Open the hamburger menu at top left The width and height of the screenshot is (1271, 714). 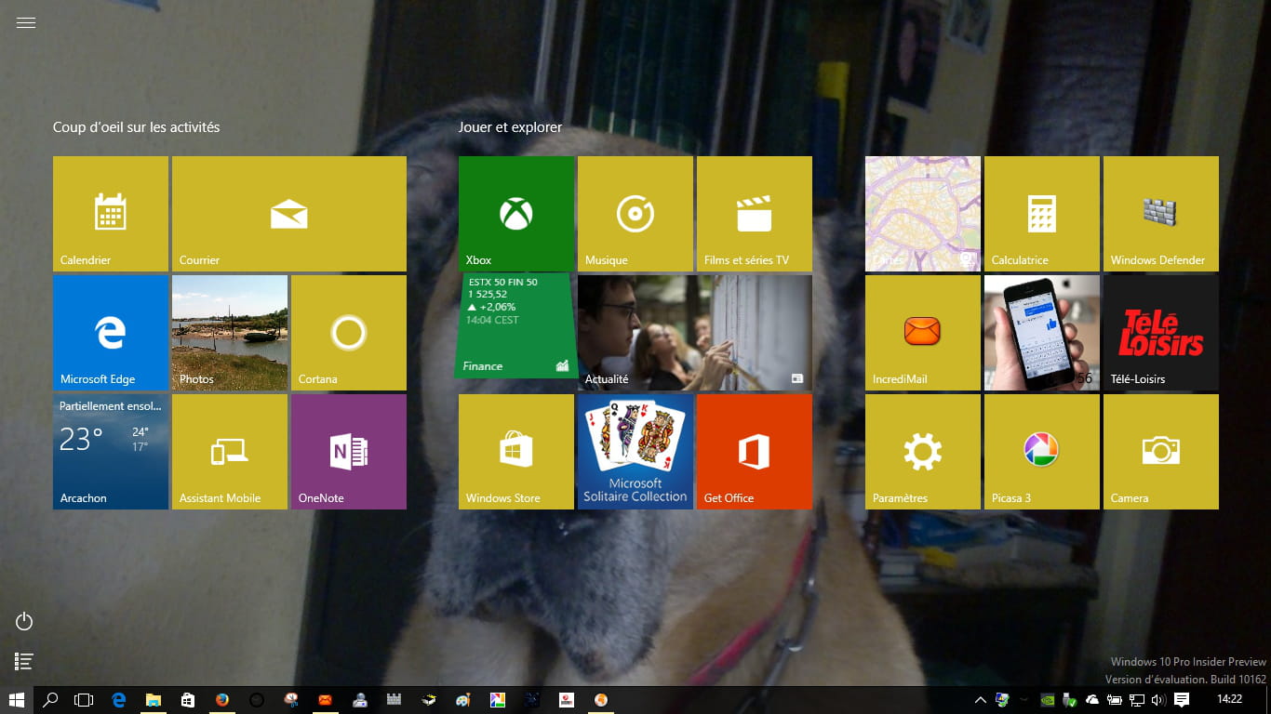(26, 23)
